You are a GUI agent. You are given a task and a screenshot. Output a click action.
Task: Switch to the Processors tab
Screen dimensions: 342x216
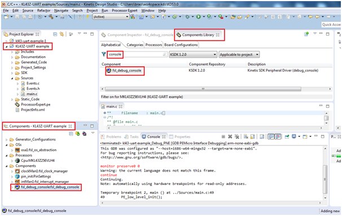(x=154, y=45)
